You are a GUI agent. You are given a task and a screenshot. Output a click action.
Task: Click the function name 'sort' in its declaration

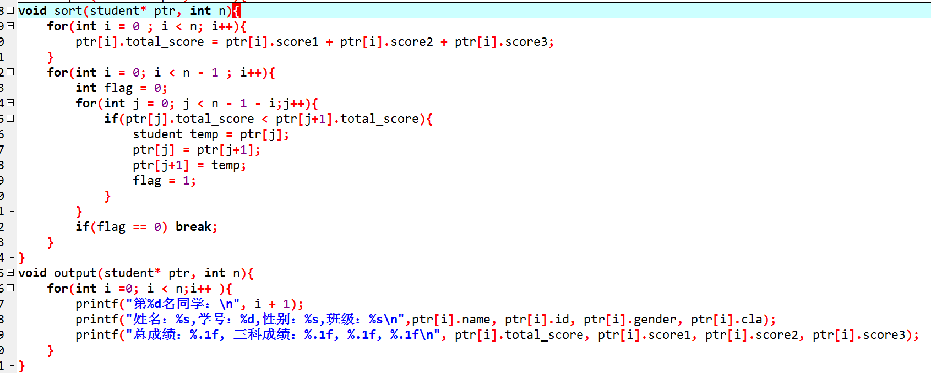(68, 10)
